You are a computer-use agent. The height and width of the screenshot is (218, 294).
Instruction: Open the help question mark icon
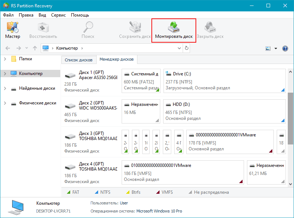coord(285,49)
